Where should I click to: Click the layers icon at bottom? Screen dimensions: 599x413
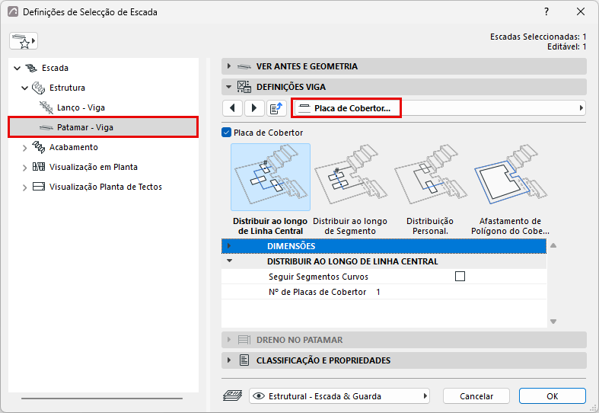click(x=232, y=395)
